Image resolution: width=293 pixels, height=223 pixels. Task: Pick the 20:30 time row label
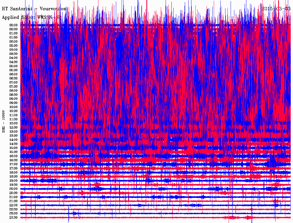pyautogui.click(x=13, y=193)
